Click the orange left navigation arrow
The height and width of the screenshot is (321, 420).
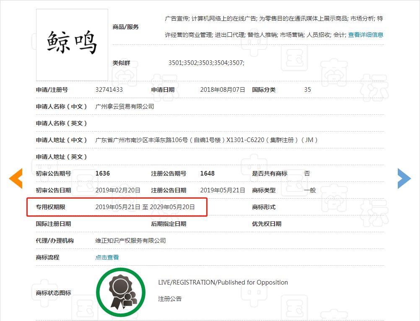point(16,178)
